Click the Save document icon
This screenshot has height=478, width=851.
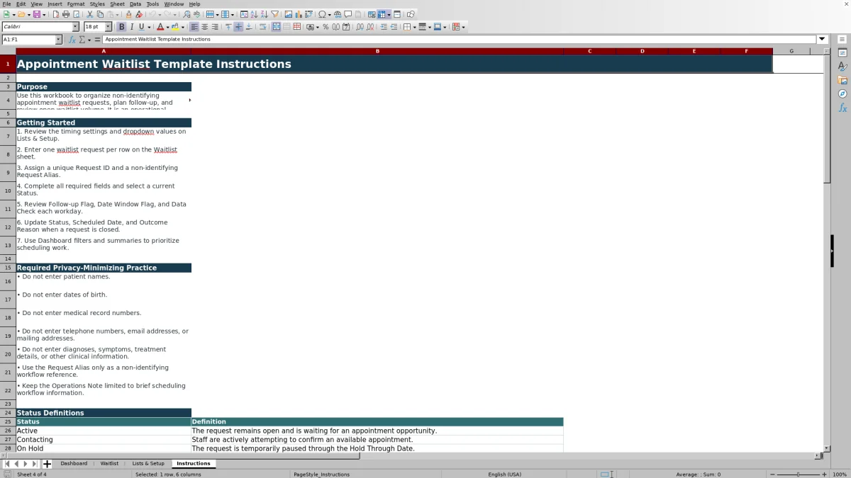click(35, 14)
